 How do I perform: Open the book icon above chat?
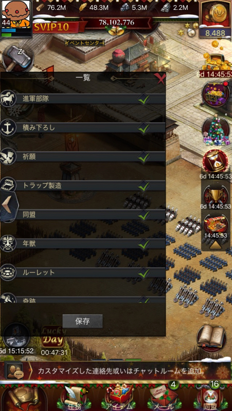211,339
